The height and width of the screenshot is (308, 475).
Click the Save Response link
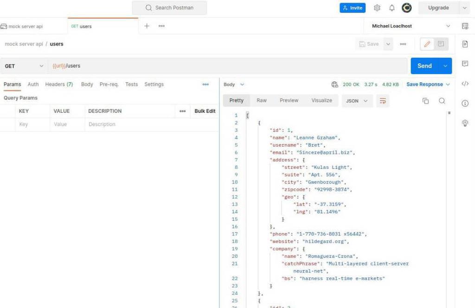425,85
